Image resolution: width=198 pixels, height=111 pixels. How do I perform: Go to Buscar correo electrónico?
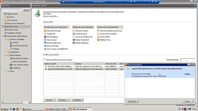[16, 23]
